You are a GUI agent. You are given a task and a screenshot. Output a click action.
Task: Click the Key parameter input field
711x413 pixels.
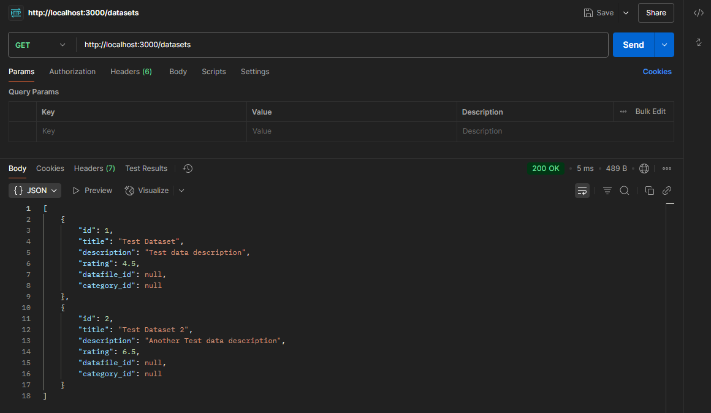(x=142, y=132)
